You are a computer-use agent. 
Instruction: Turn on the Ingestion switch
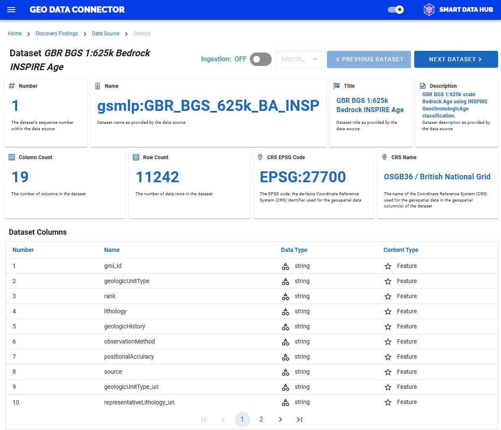pos(260,59)
